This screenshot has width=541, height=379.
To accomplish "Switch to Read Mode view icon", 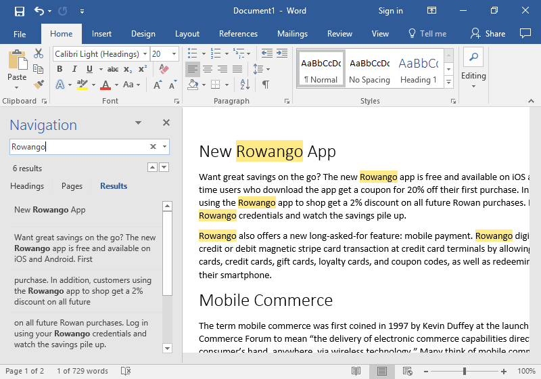I will (x=356, y=371).
